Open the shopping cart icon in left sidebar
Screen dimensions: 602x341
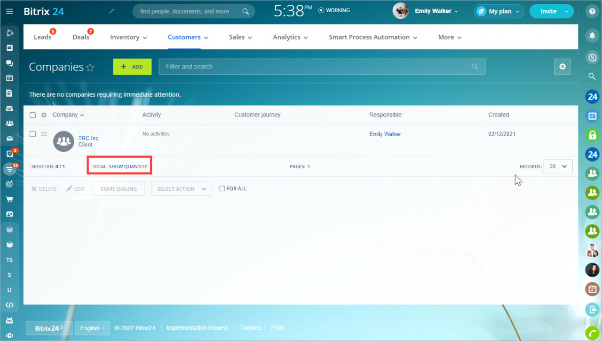tap(9, 199)
